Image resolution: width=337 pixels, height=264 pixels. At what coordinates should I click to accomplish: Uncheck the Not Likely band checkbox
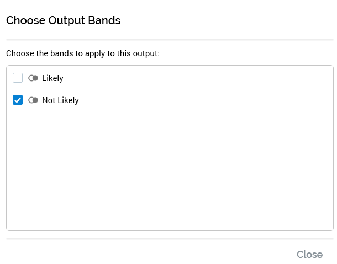tap(18, 100)
